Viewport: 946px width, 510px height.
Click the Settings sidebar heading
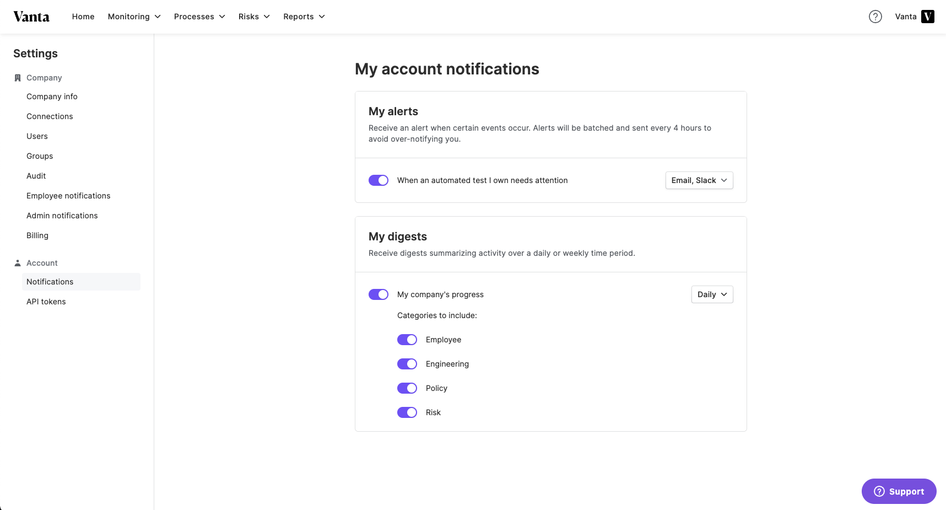pyautogui.click(x=35, y=53)
